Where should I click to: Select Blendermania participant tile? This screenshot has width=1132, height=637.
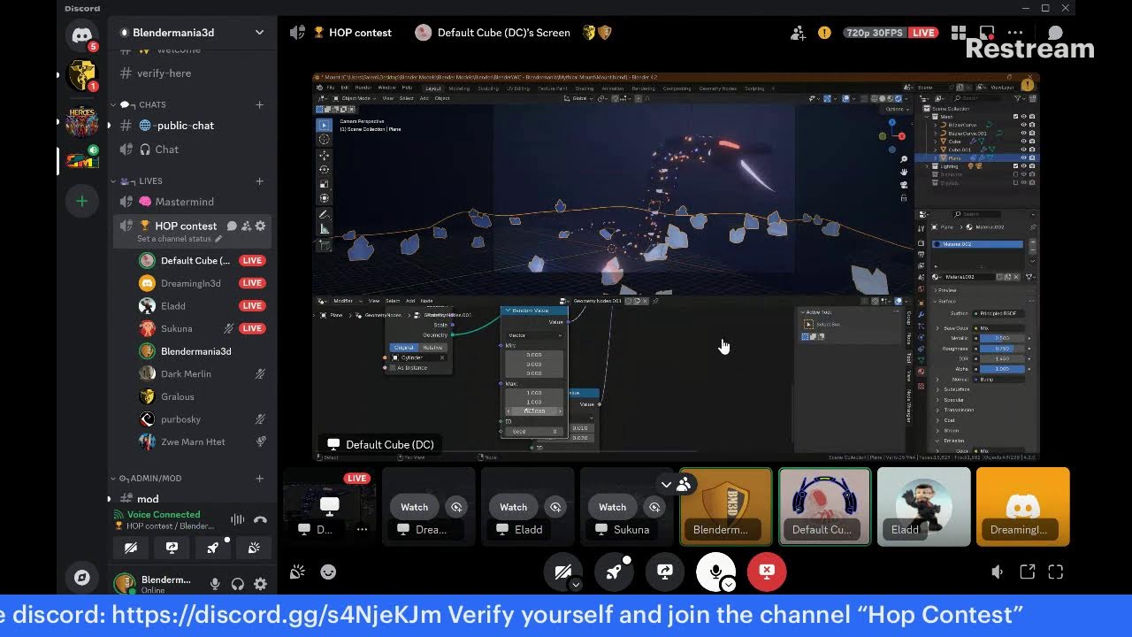[x=725, y=507]
